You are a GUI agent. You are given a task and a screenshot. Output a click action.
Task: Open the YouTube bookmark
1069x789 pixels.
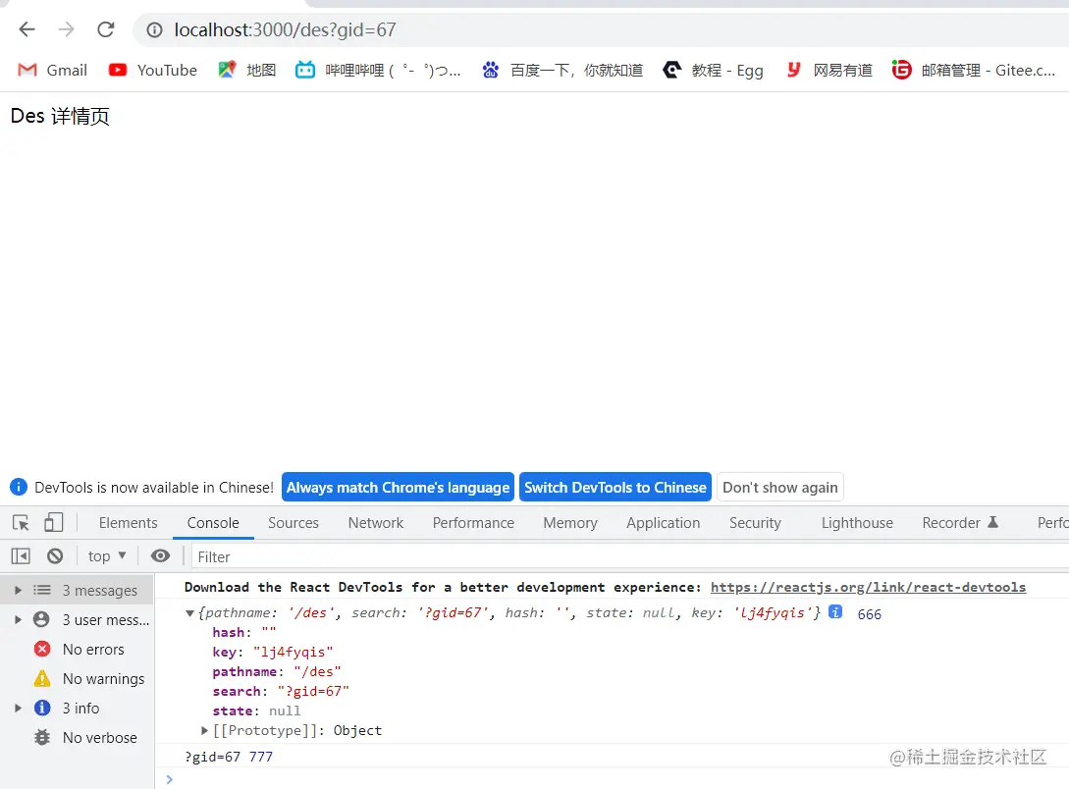click(x=153, y=71)
